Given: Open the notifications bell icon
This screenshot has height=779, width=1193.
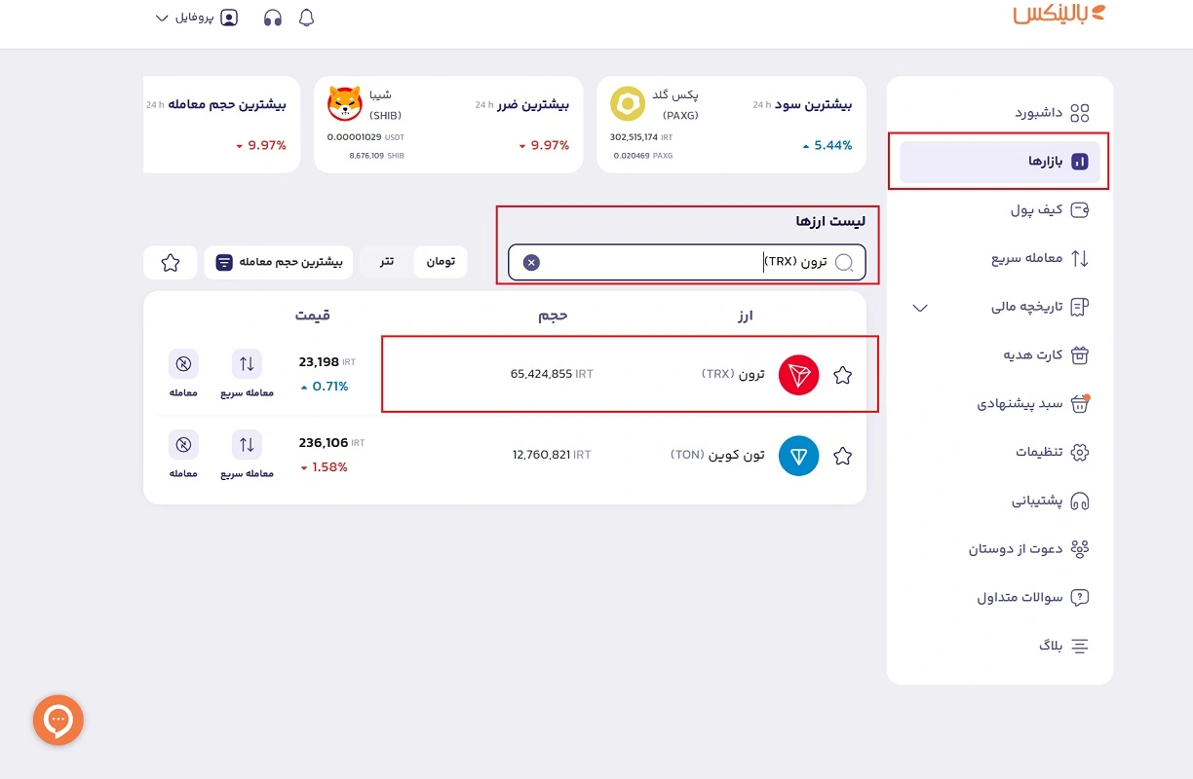Looking at the screenshot, I should 306,18.
